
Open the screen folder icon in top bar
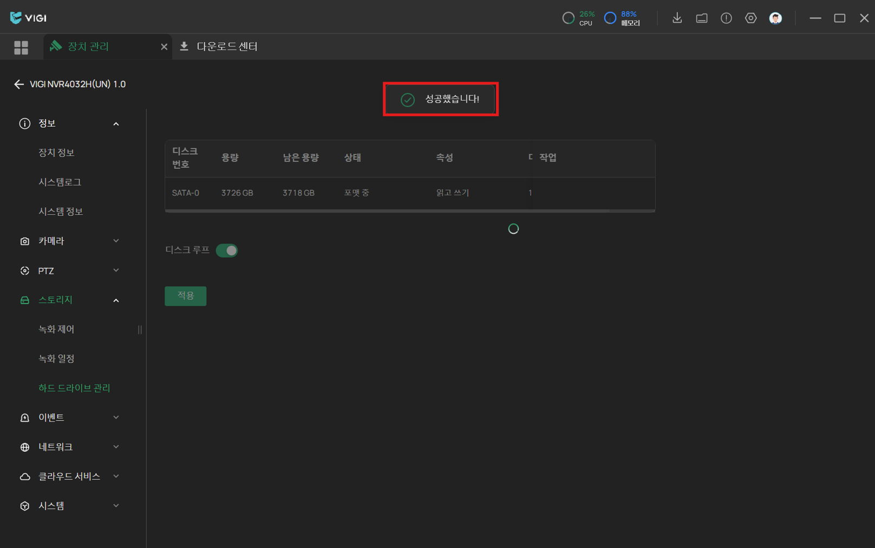pos(702,18)
